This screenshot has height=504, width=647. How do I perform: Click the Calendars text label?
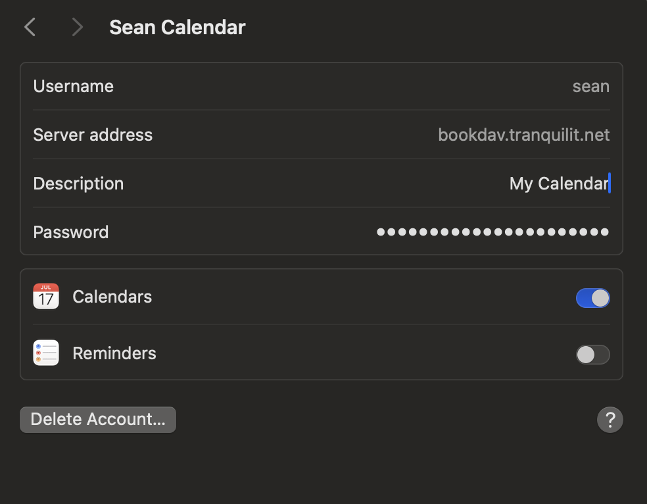[x=112, y=297]
